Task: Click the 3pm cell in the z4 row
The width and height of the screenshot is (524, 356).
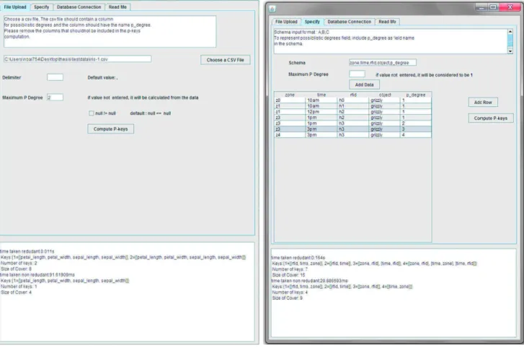Action: coord(321,135)
